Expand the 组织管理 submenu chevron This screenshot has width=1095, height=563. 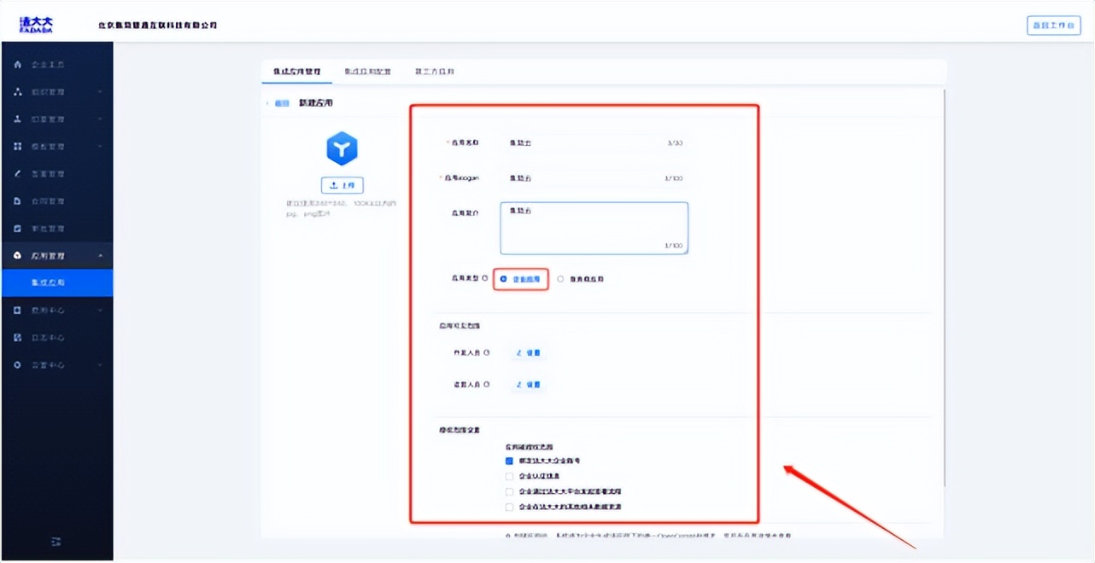pos(102,91)
